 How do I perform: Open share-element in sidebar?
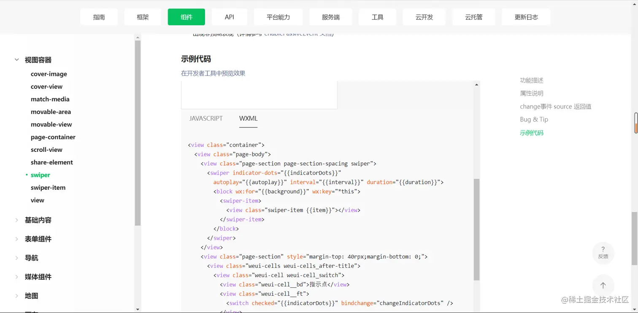pos(52,162)
